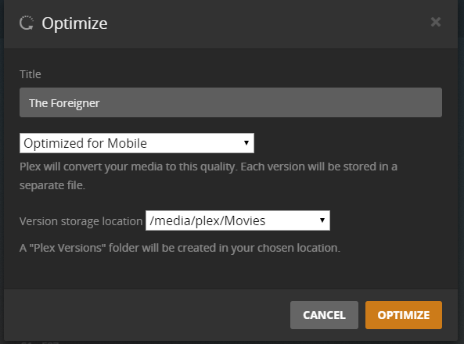Image resolution: width=464 pixels, height=344 pixels.
Task: Open the Optimized for Mobile quality dropdown
Action: [137, 143]
